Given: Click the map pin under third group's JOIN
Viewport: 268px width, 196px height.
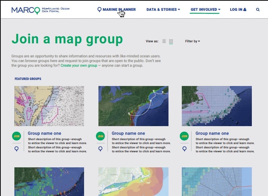Looking at the screenshot, I should click(x=184, y=149).
